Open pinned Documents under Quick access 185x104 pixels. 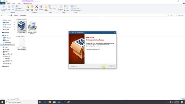pos(8,27)
